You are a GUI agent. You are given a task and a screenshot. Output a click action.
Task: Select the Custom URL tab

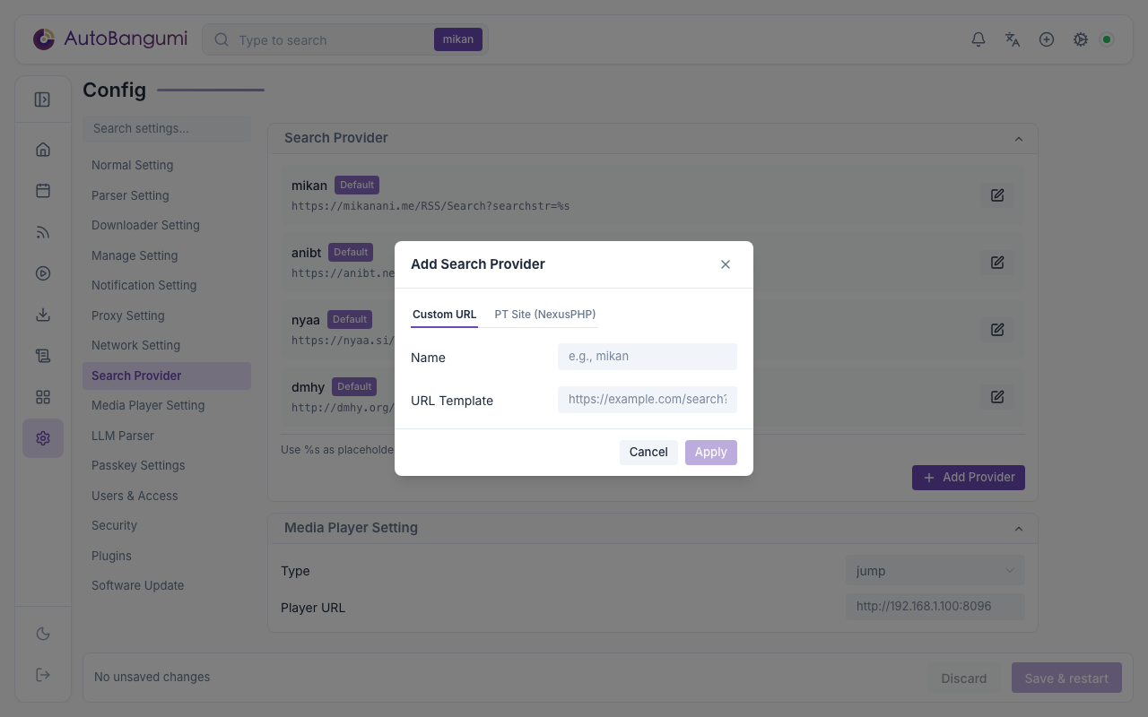pos(444,315)
